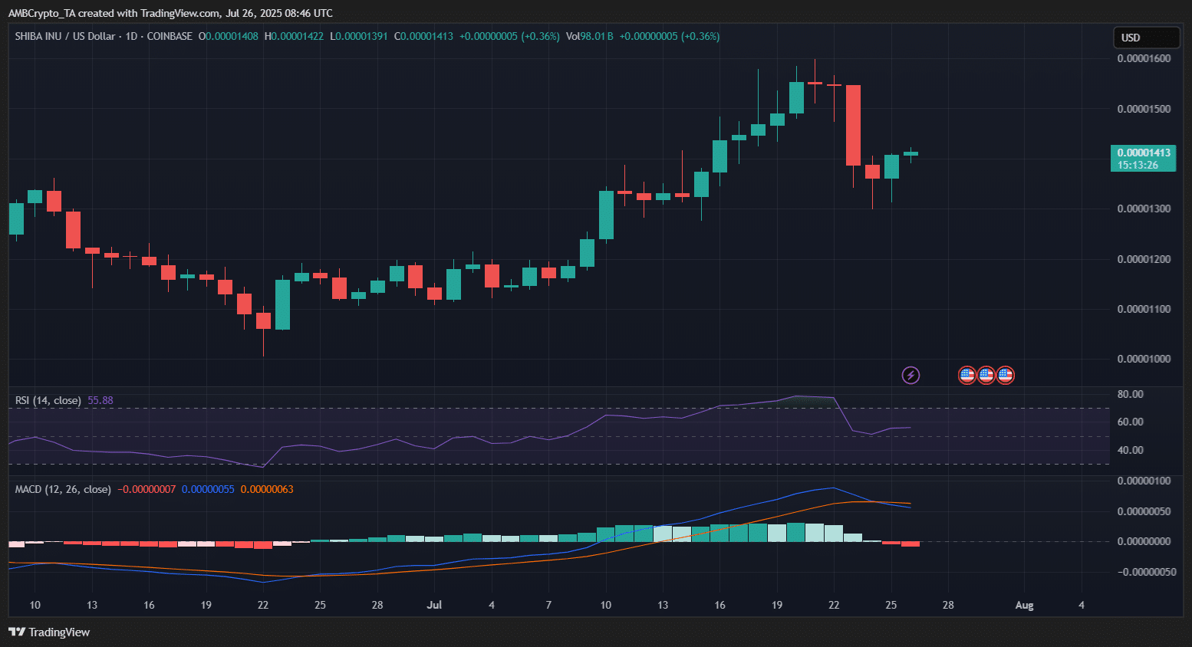This screenshot has width=1192, height=647.
Task: Click the 0.00001600 price scale label
Action: pos(1144,58)
